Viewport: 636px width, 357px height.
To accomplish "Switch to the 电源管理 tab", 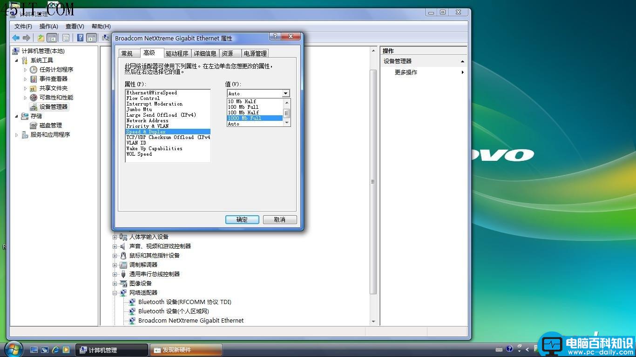I will coord(255,53).
